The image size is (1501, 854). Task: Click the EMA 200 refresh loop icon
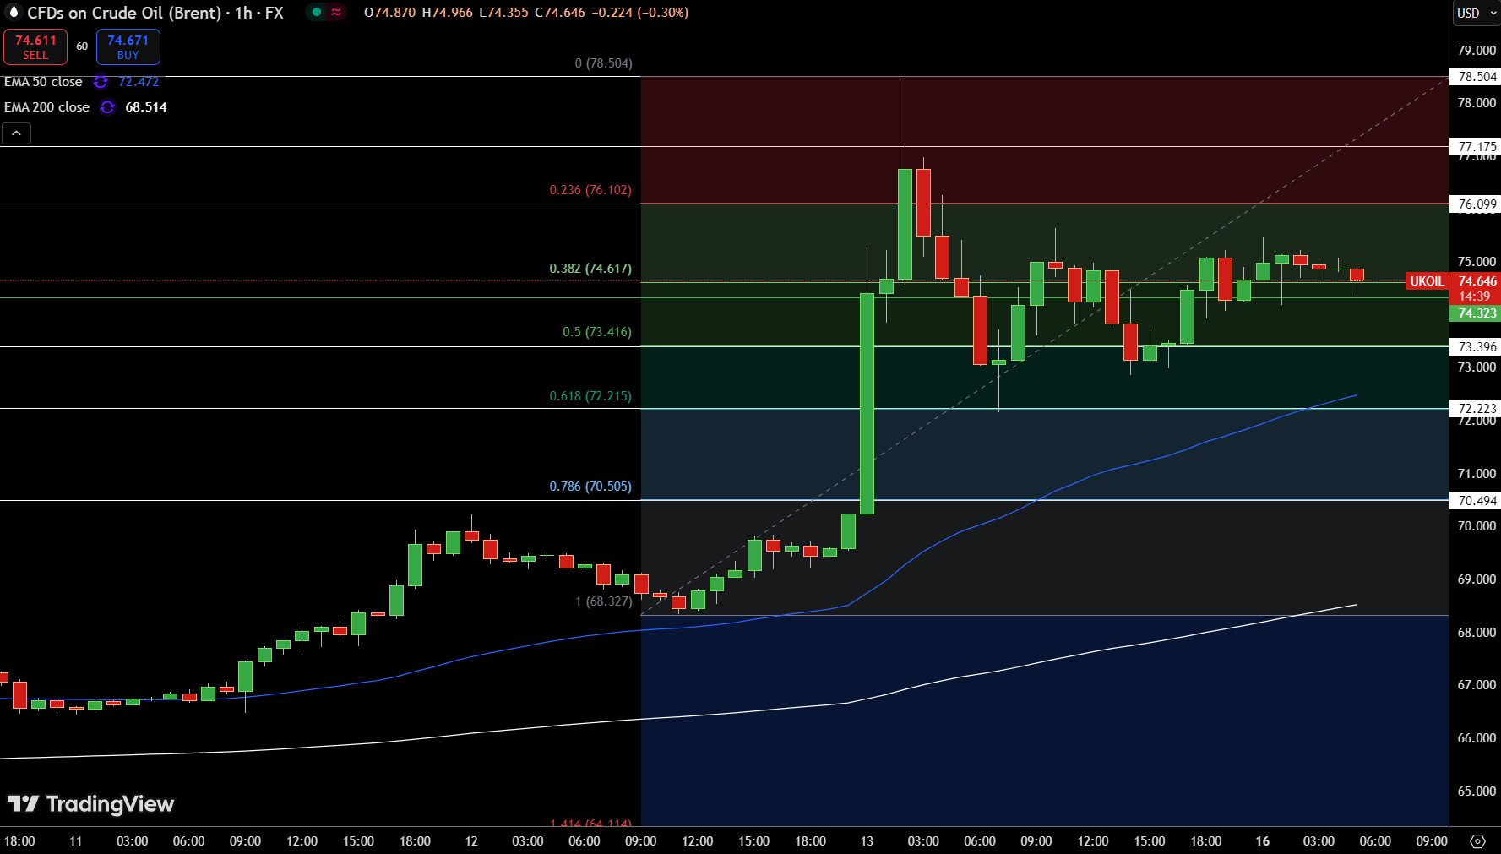click(107, 107)
